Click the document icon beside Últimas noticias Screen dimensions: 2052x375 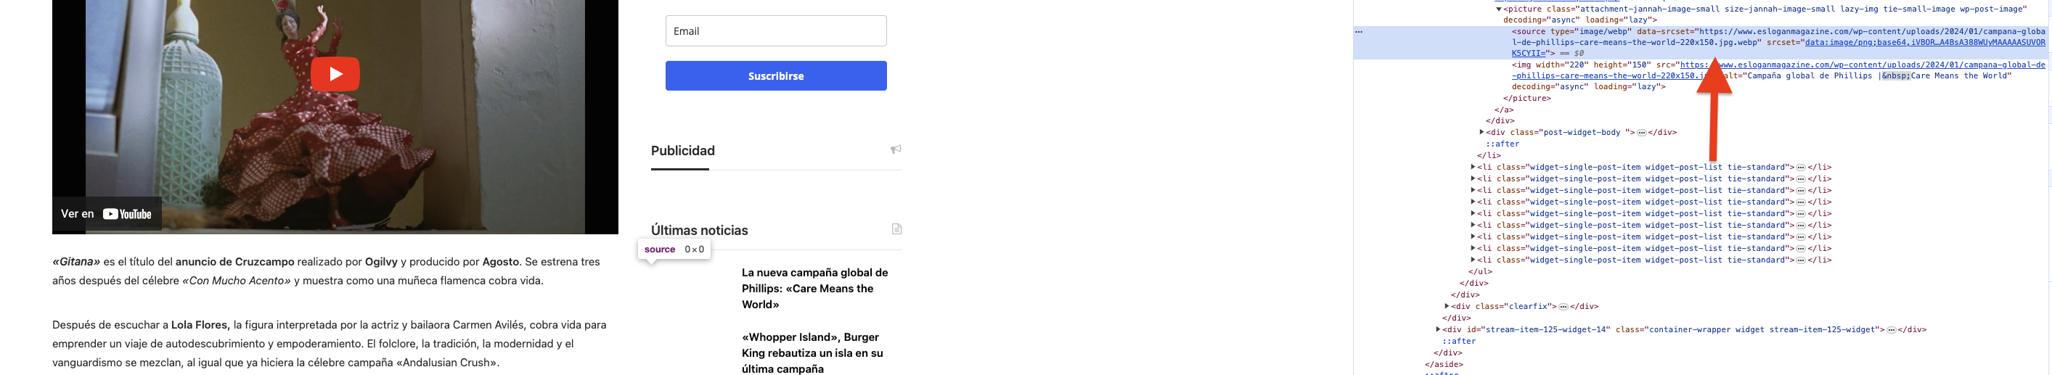(x=896, y=229)
